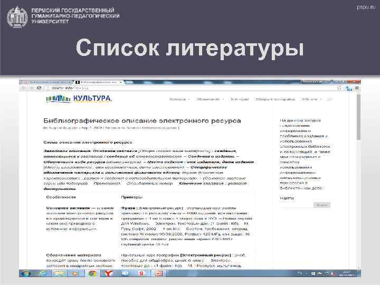
Task: Click the Обозначение материала row text
Action: 80,260
